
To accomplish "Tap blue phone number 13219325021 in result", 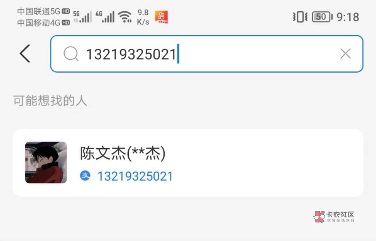I will [135, 176].
